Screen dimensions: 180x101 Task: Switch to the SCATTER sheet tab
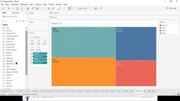click(x=105, y=91)
